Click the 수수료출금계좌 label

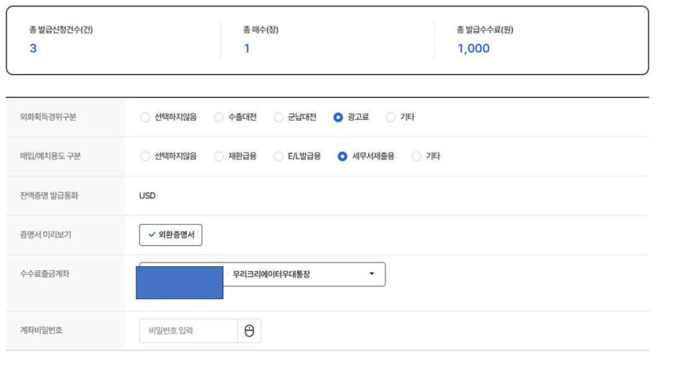45,274
